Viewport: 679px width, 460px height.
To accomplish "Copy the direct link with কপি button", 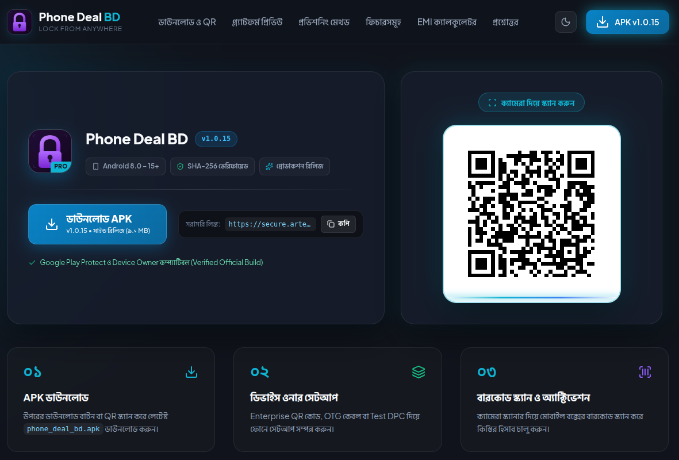I will (338, 224).
